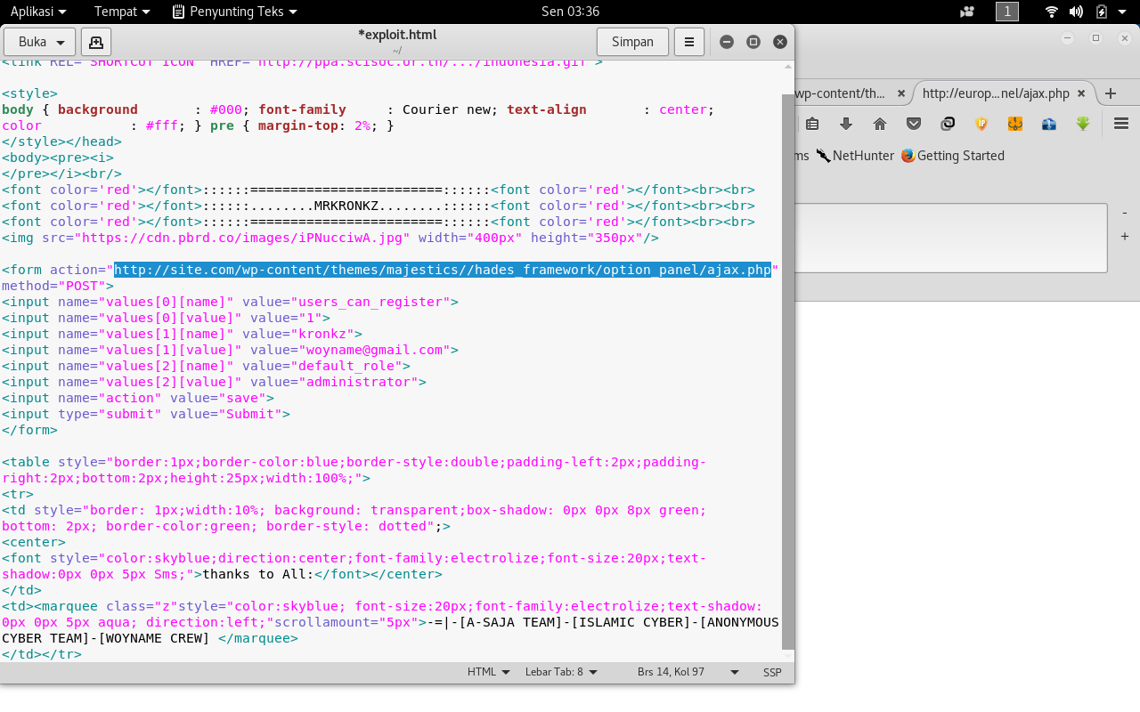Click the Pocket icon in Firefox toolbar
This screenshot has height=712, width=1140.
(x=914, y=124)
